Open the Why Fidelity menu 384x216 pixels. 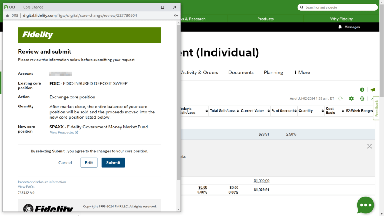341,19
